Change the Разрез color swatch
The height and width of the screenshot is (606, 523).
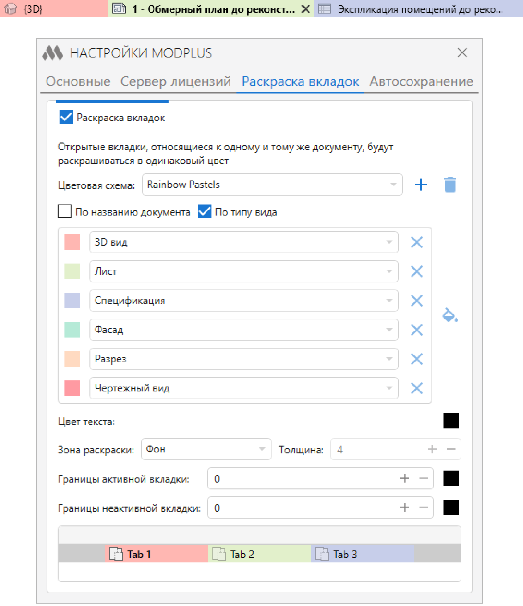tap(72, 359)
